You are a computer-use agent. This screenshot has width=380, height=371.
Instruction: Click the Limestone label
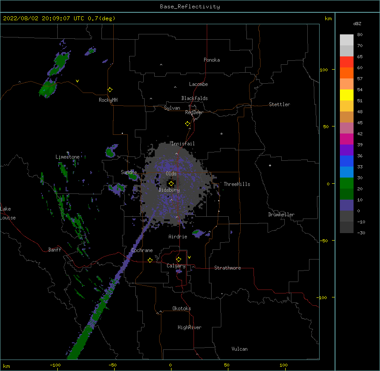67,157
